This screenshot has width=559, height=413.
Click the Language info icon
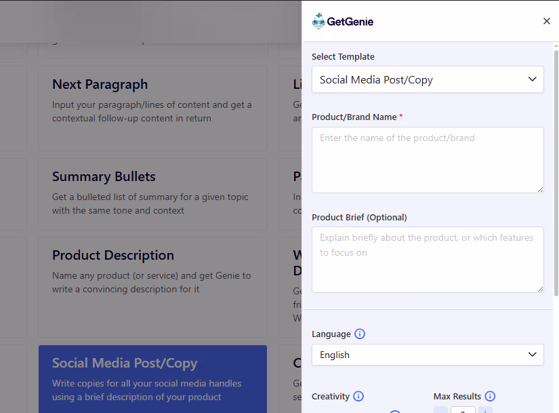pos(360,334)
